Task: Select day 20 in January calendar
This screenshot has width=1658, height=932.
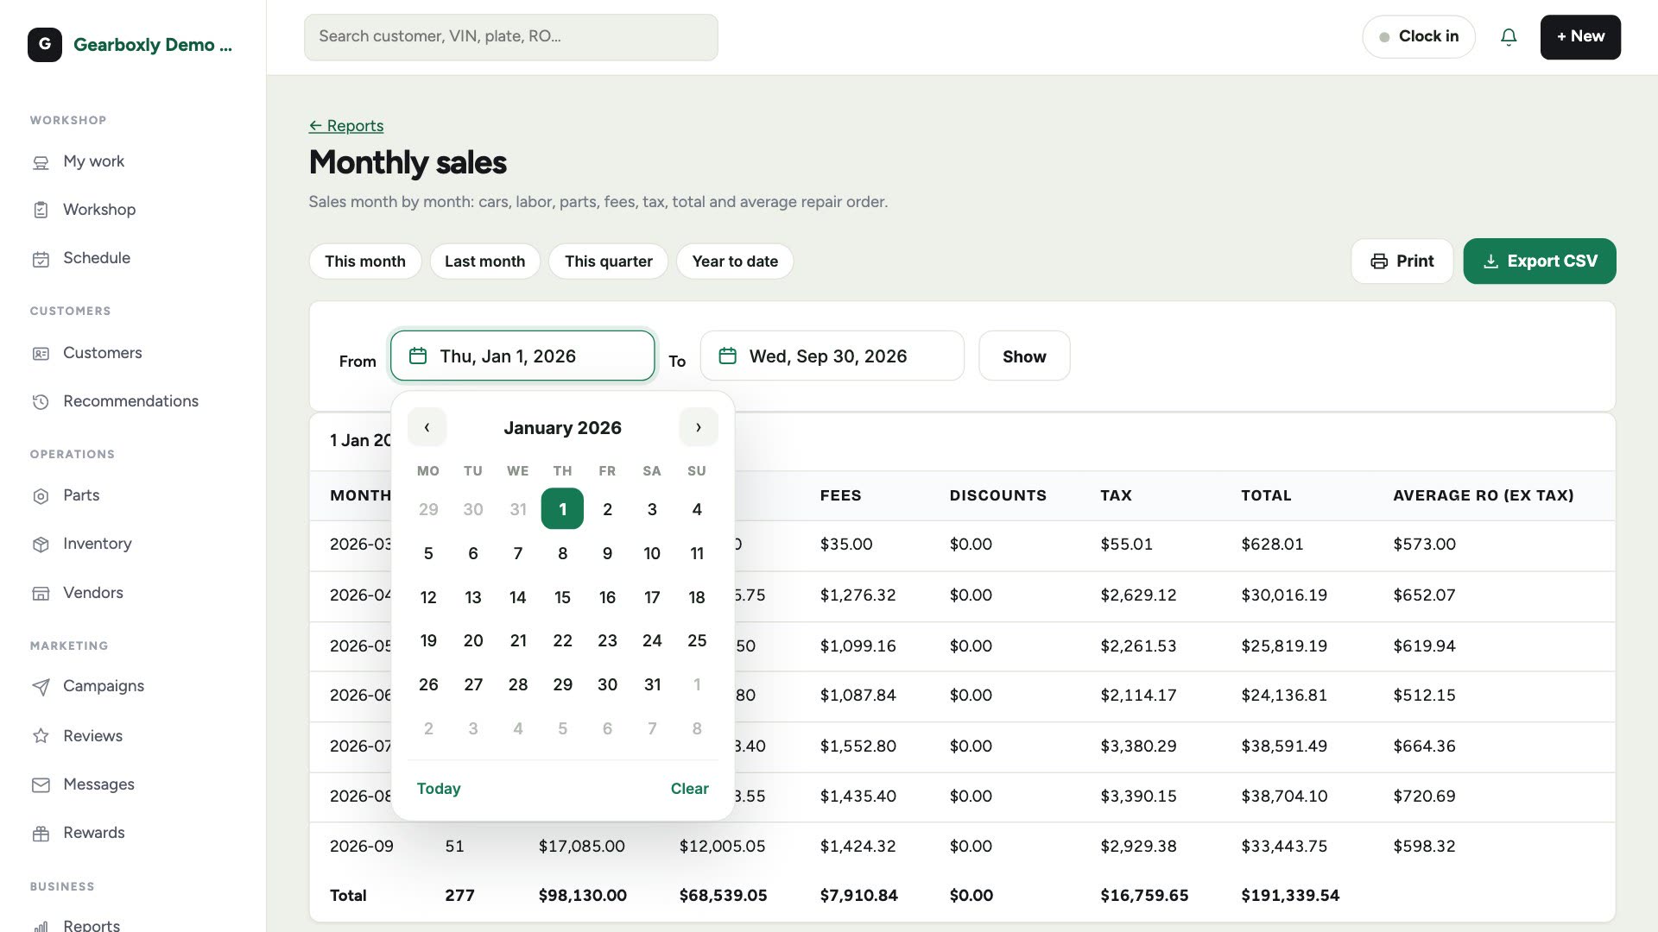Action: pyautogui.click(x=473, y=640)
